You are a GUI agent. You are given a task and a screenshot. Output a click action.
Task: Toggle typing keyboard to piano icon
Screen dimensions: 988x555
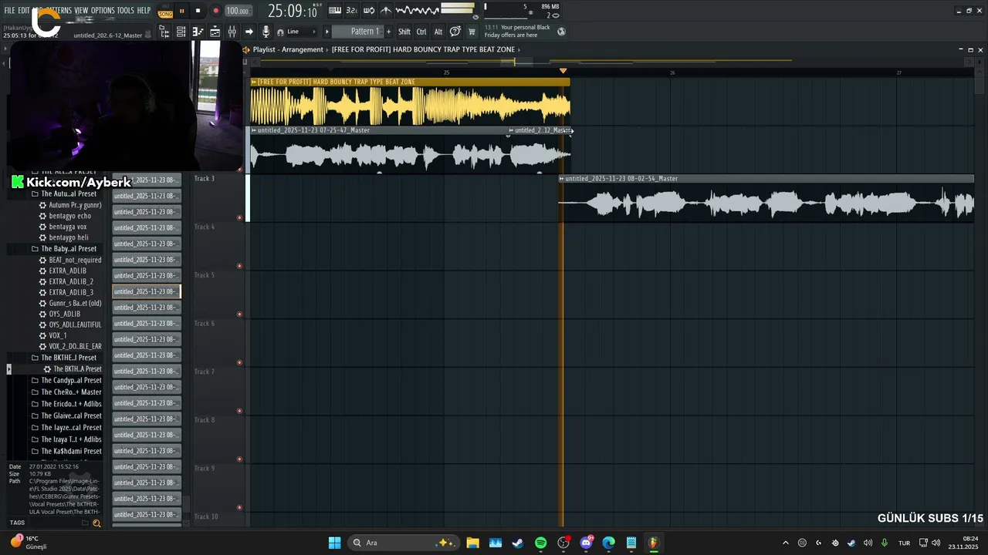335,11
